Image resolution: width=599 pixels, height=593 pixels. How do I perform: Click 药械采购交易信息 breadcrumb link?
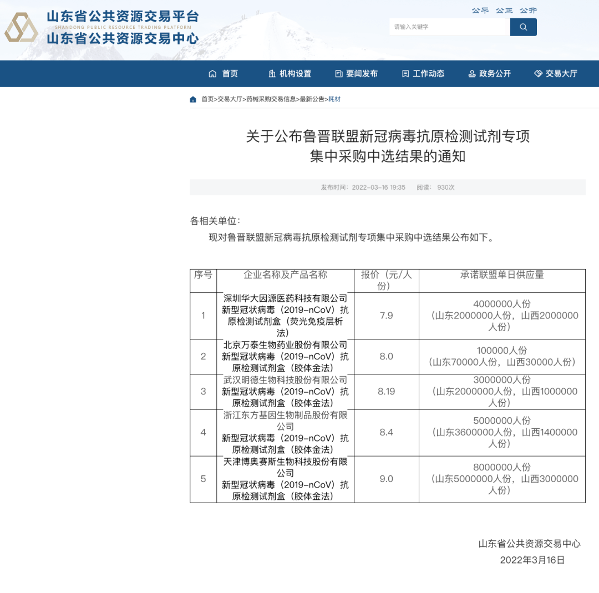point(271,99)
